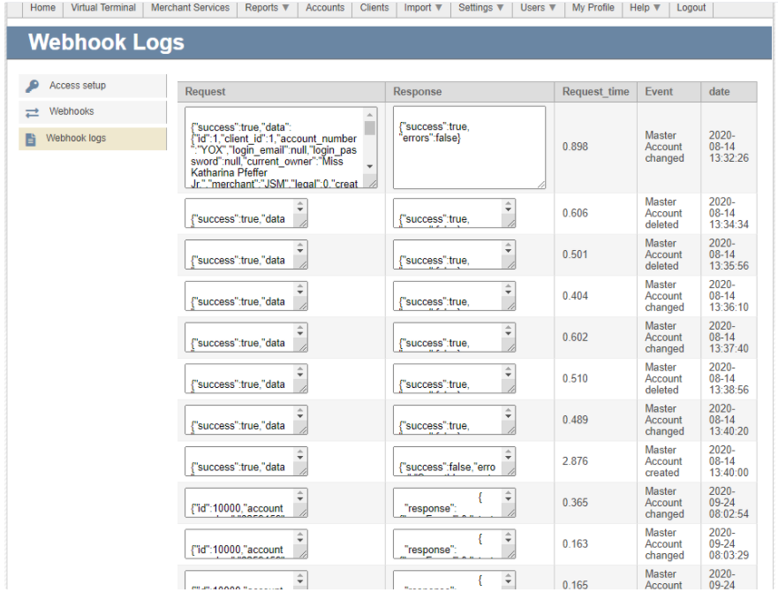
Task: Click Request textarea in the 0.365 row
Action: [x=246, y=503]
